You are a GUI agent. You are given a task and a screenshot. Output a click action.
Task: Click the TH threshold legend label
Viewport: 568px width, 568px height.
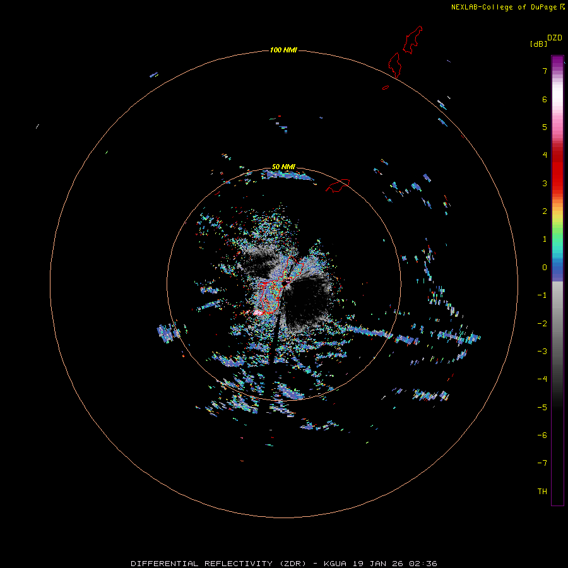(542, 492)
